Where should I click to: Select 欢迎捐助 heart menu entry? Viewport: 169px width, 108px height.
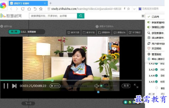154,49
